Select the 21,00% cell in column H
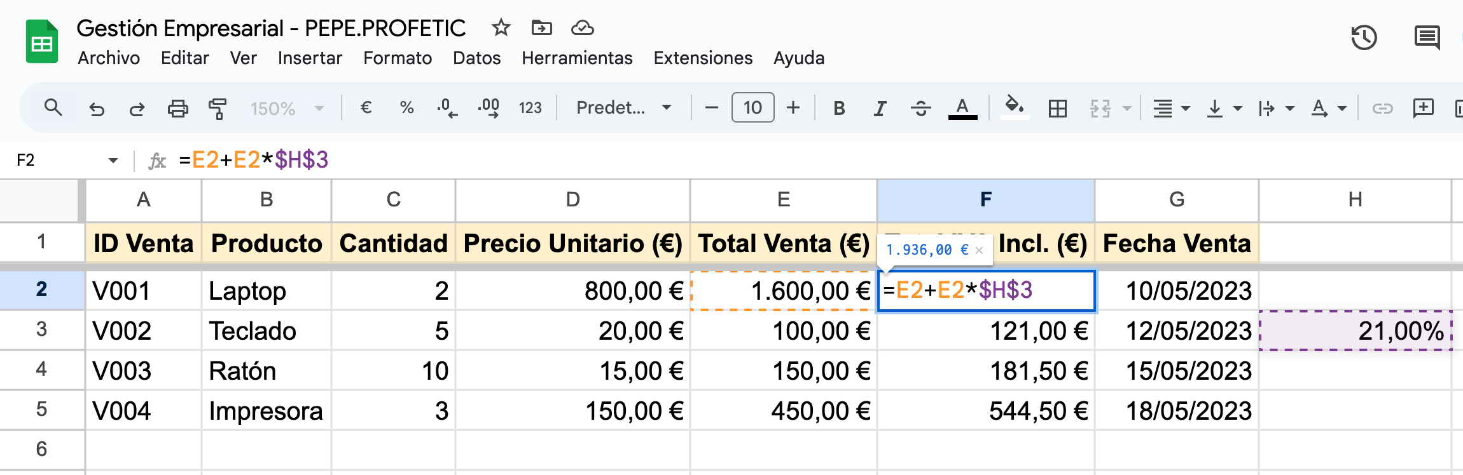 1355,331
